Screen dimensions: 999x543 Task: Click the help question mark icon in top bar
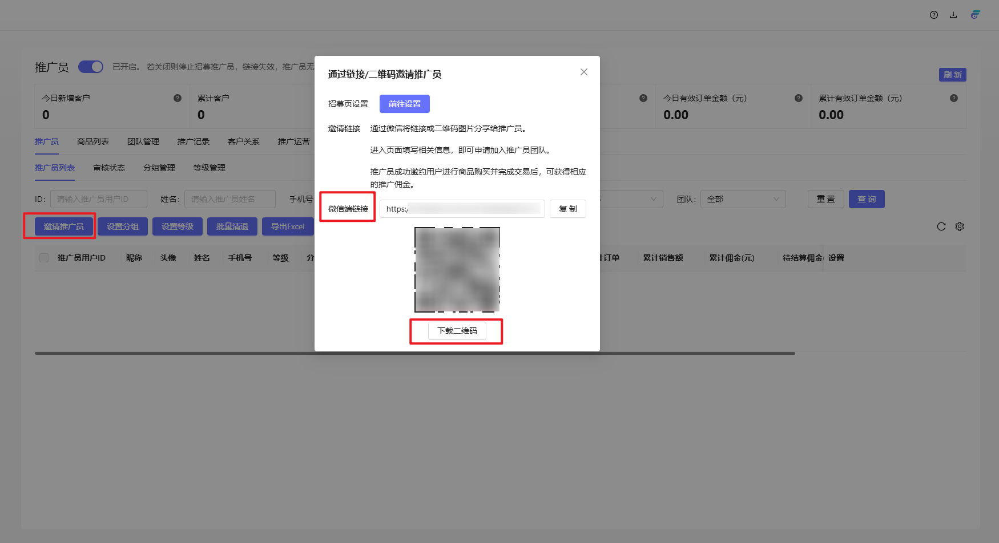(933, 15)
